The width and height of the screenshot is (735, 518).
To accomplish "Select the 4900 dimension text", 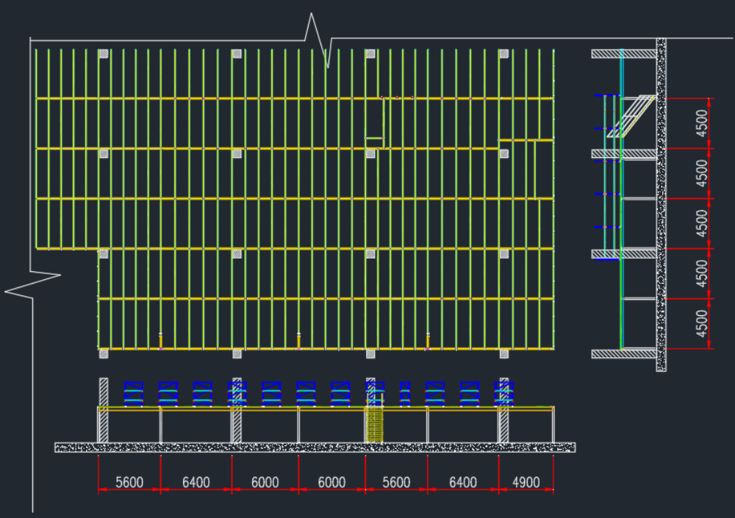I will (526, 482).
